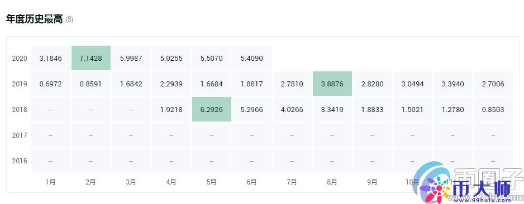Select the 2020 row label
Screen dimensions: 524x204
point(20,59)
